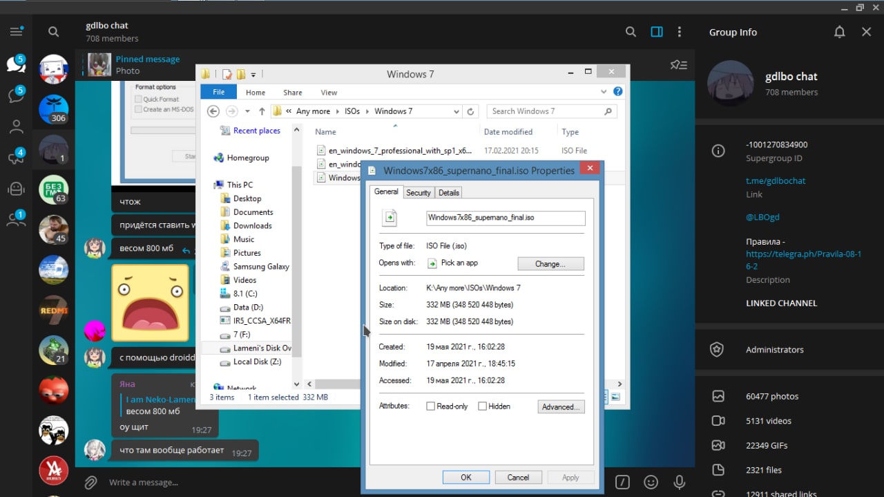Search messages in gdlbo chat header

(631, 32)
